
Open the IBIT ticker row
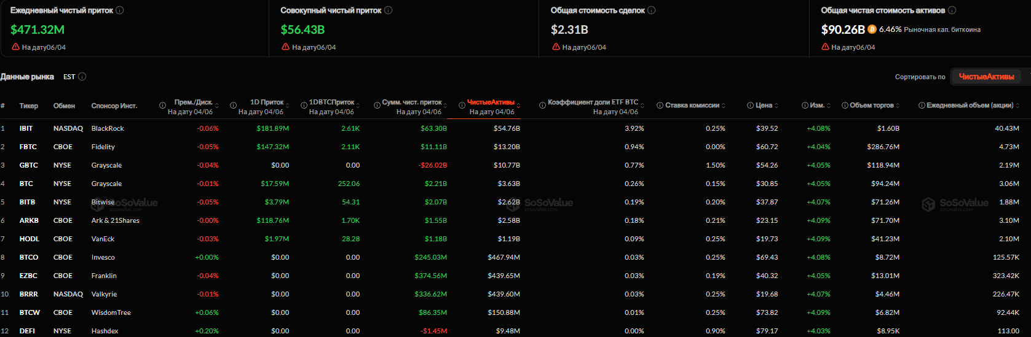(x=26, y=128)
